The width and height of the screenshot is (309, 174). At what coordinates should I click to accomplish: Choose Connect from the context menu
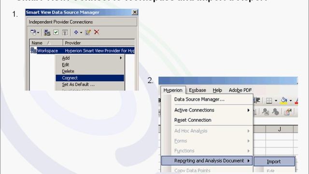[x=90, y=78]
